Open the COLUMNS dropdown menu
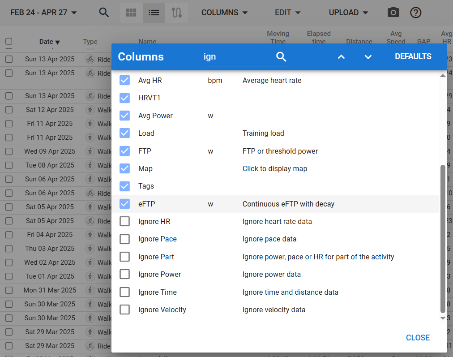453x357 pixels. (x=224, y=13)
